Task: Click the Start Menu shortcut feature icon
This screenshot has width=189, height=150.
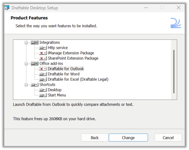Action: click(x=43, y=95)
